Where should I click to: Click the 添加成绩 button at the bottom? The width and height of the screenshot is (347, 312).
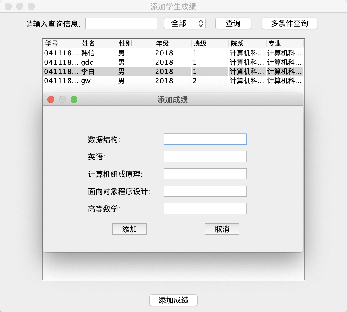(173, 300)
